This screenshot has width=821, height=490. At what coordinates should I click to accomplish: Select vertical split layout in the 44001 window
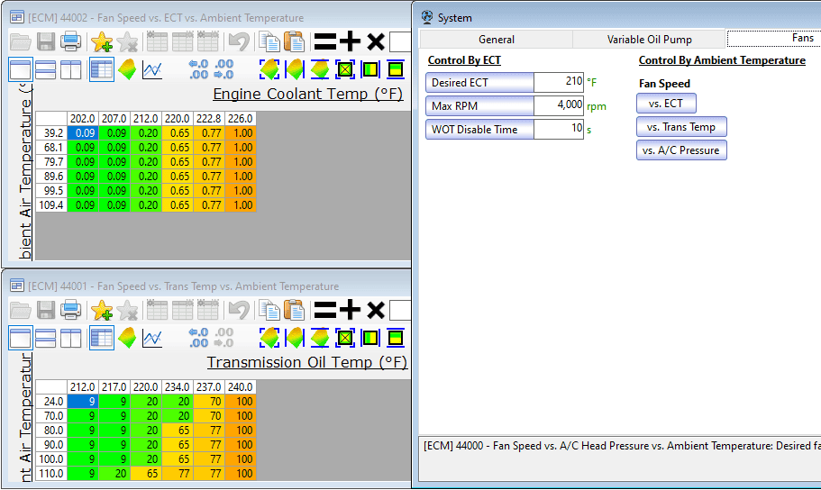click(70, 338)
